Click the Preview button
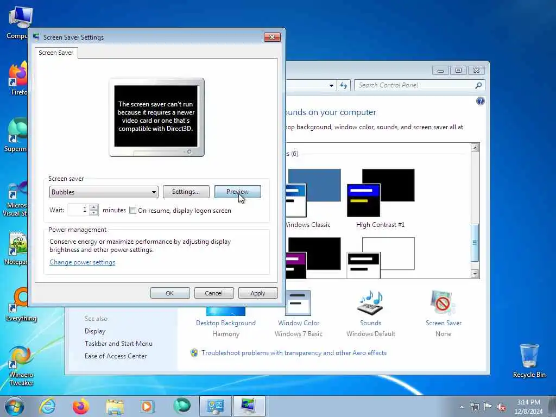This screenshot has width=556, height=417. pos(238,192)
